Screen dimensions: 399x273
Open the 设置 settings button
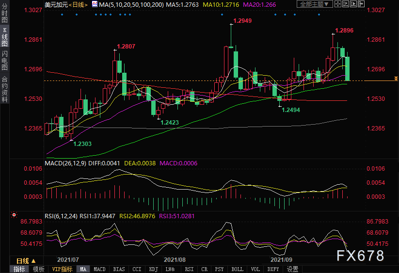[292, 269]
